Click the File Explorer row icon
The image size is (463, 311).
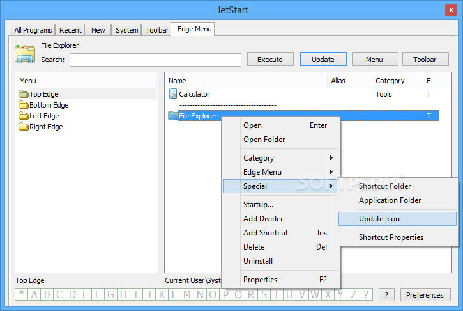[172, 116]
